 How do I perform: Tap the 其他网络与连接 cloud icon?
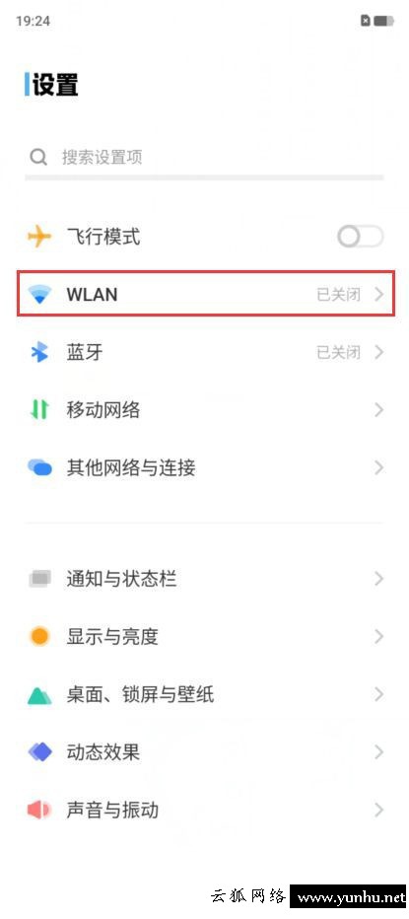click(x=39, y=467)
